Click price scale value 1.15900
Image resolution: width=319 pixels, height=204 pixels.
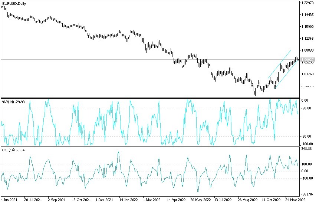(308, 27)
